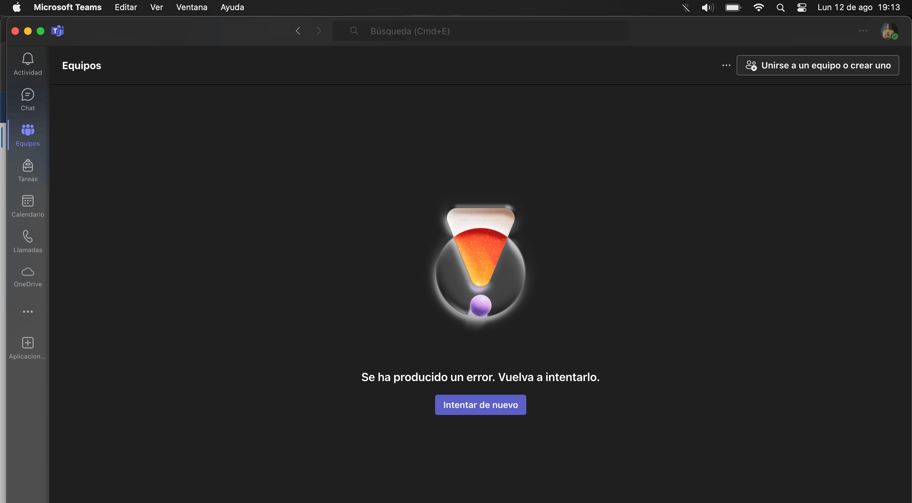Click the profile avatar picture
Image resolution: width=912 pixels, height=503 pixels.
coord(888,31)
